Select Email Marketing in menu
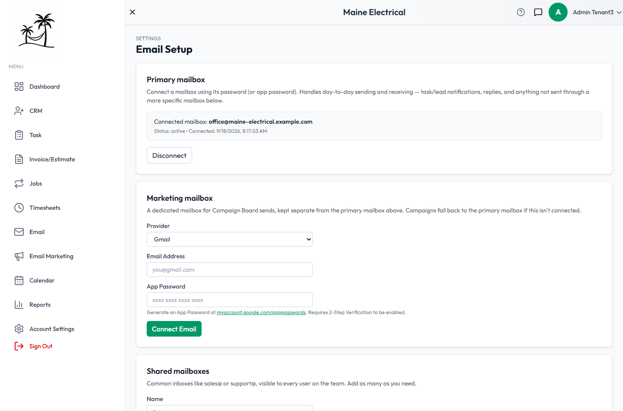This screenshot has height=411, width=623. point(51,256)
